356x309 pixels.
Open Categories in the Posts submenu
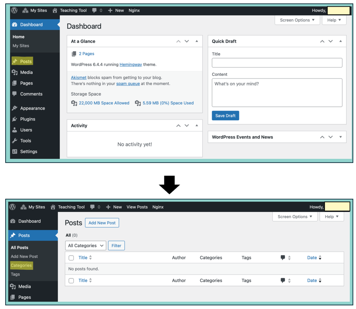[21, 265]
